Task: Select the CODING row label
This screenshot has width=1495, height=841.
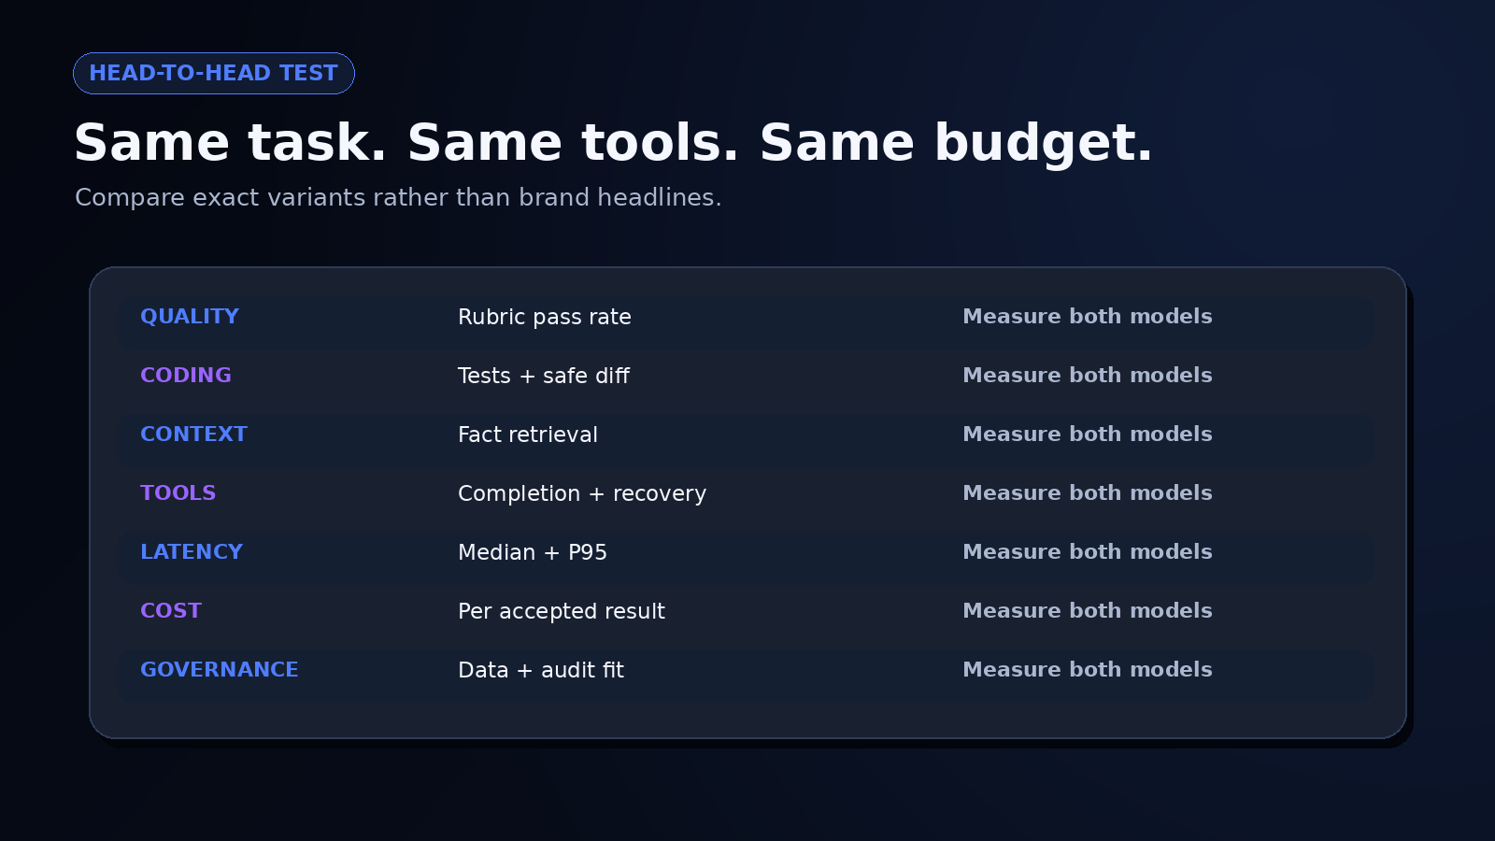Action: (186, 376)
